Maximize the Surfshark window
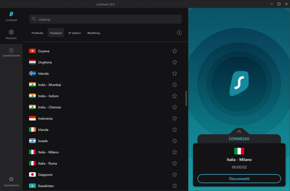 point(279,4)
